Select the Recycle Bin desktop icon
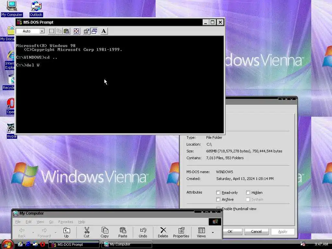Screen dimensions: 332x249 point(9,82)
